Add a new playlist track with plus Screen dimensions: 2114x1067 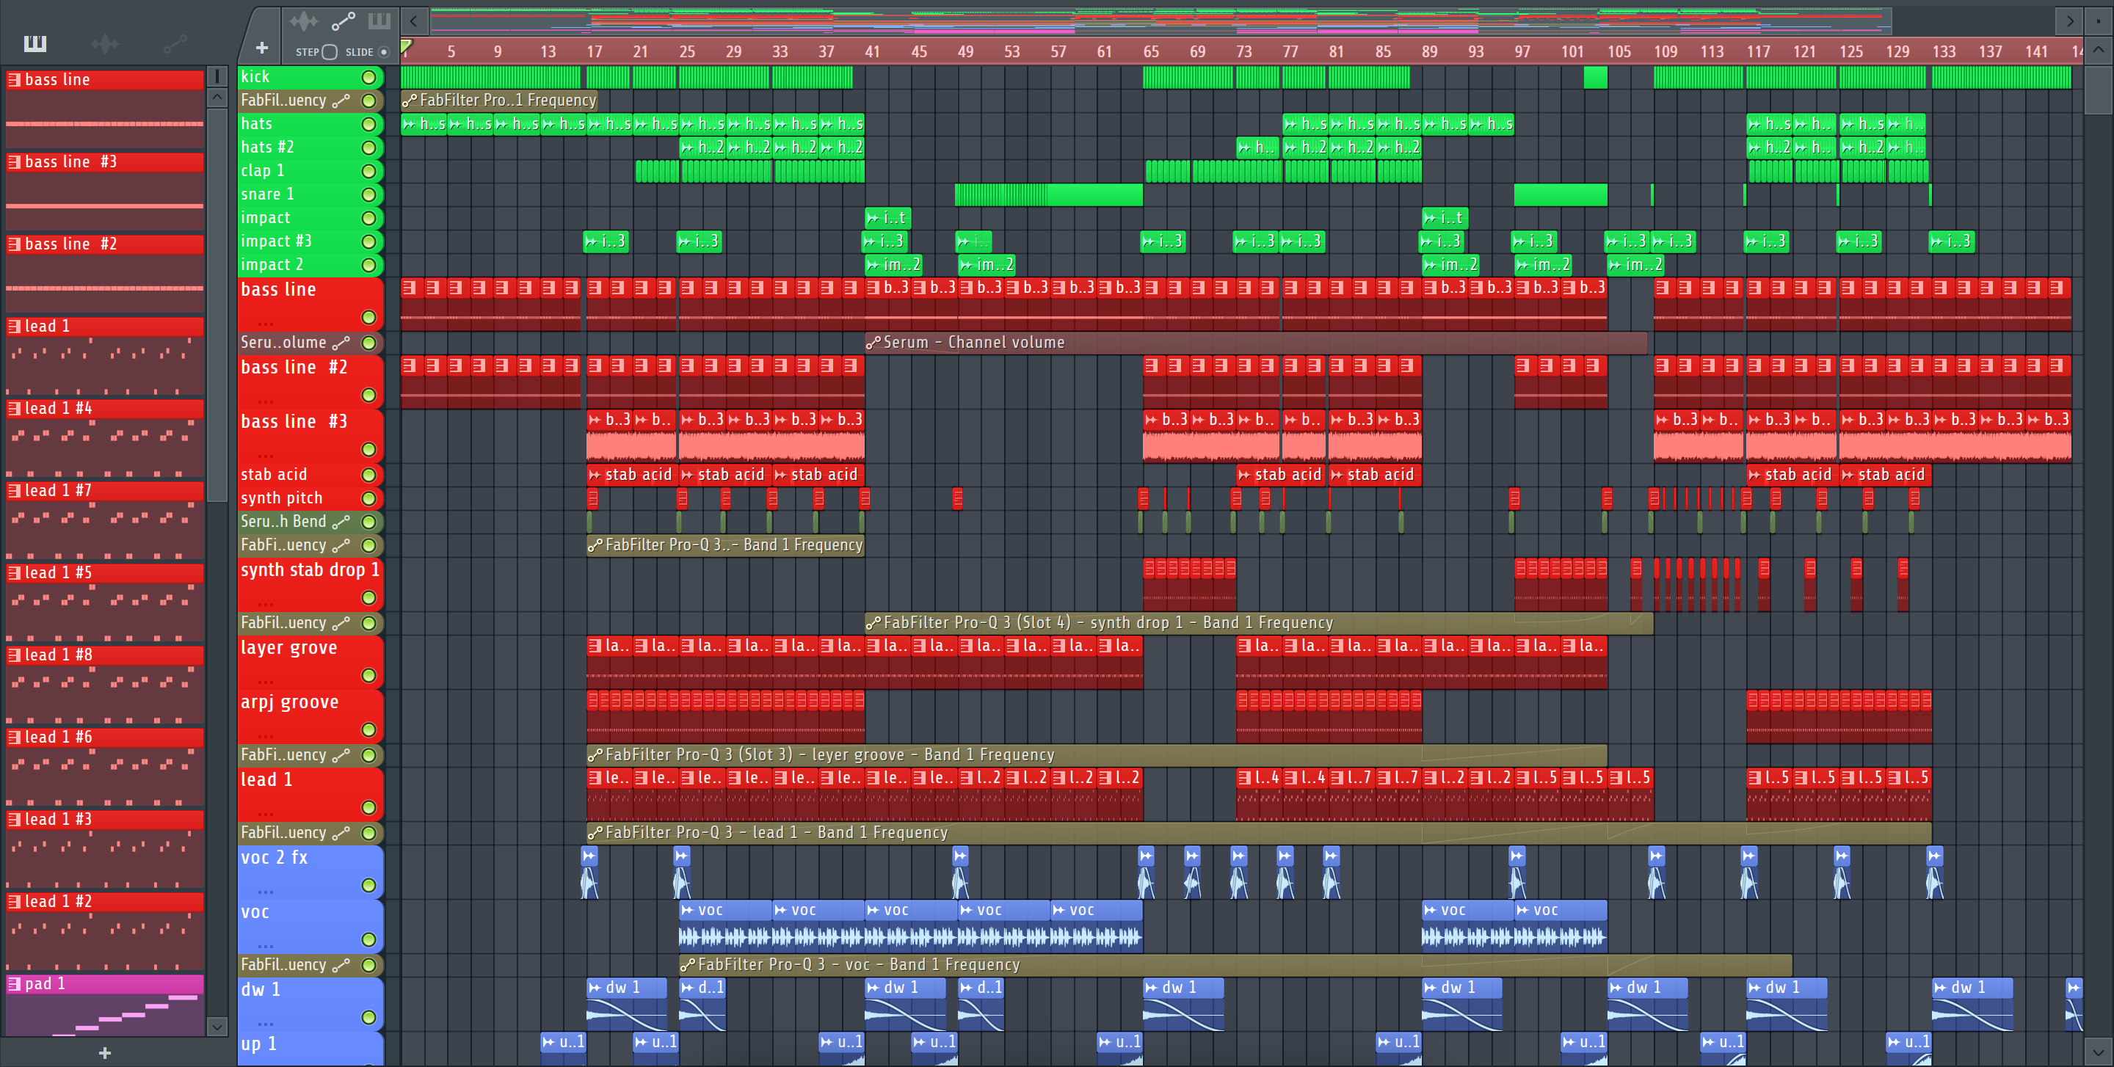pyautogui.click(x=262, y=48)
